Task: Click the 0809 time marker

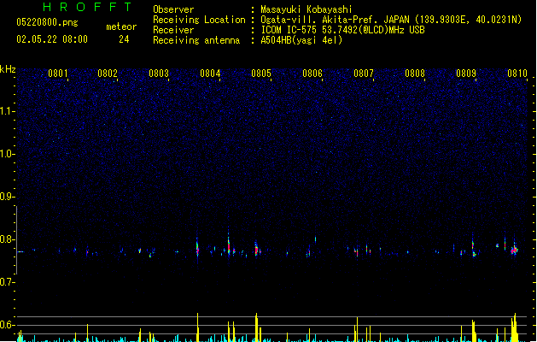Action: 466,74
